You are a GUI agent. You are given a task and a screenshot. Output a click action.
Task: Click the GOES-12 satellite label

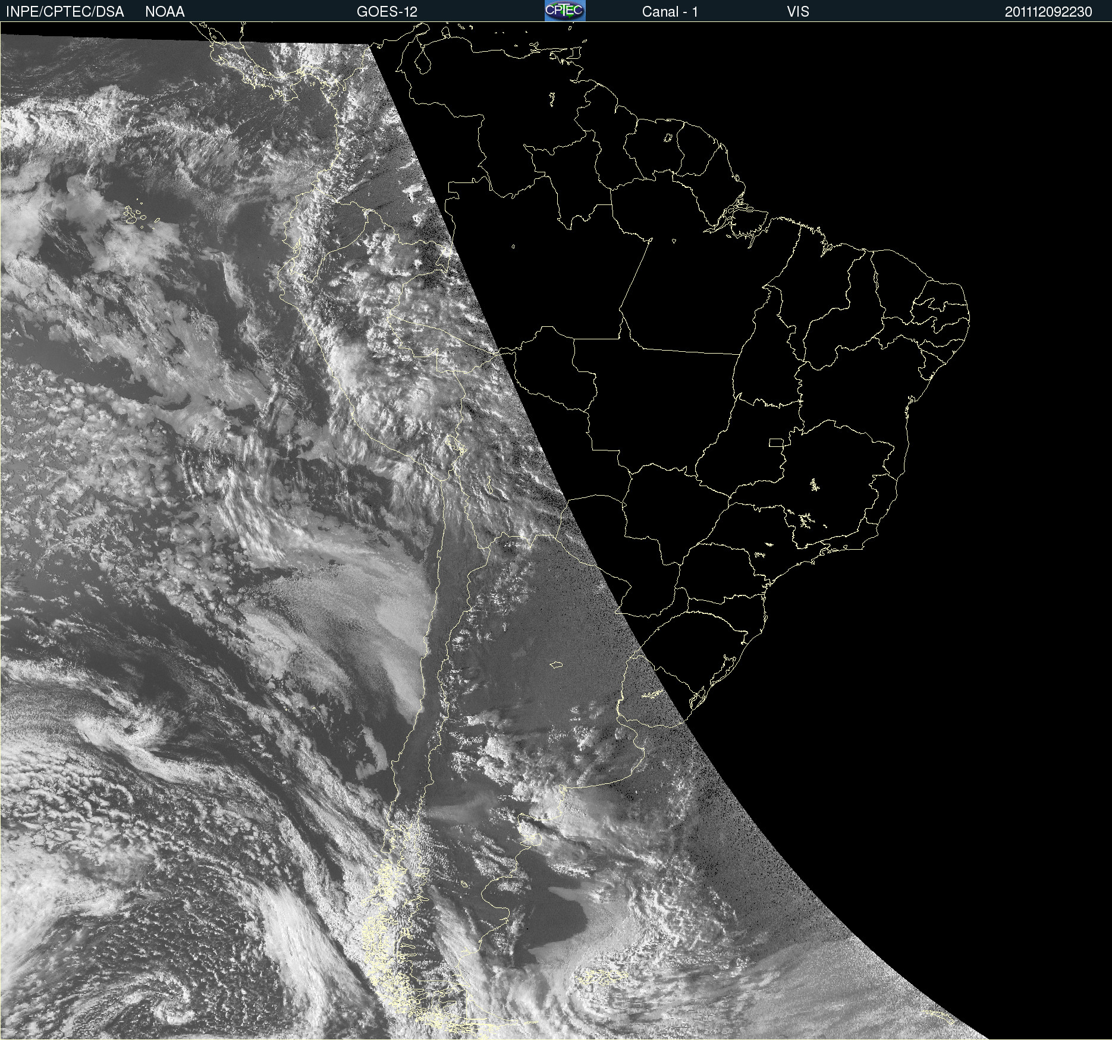[x=387, y=12]
